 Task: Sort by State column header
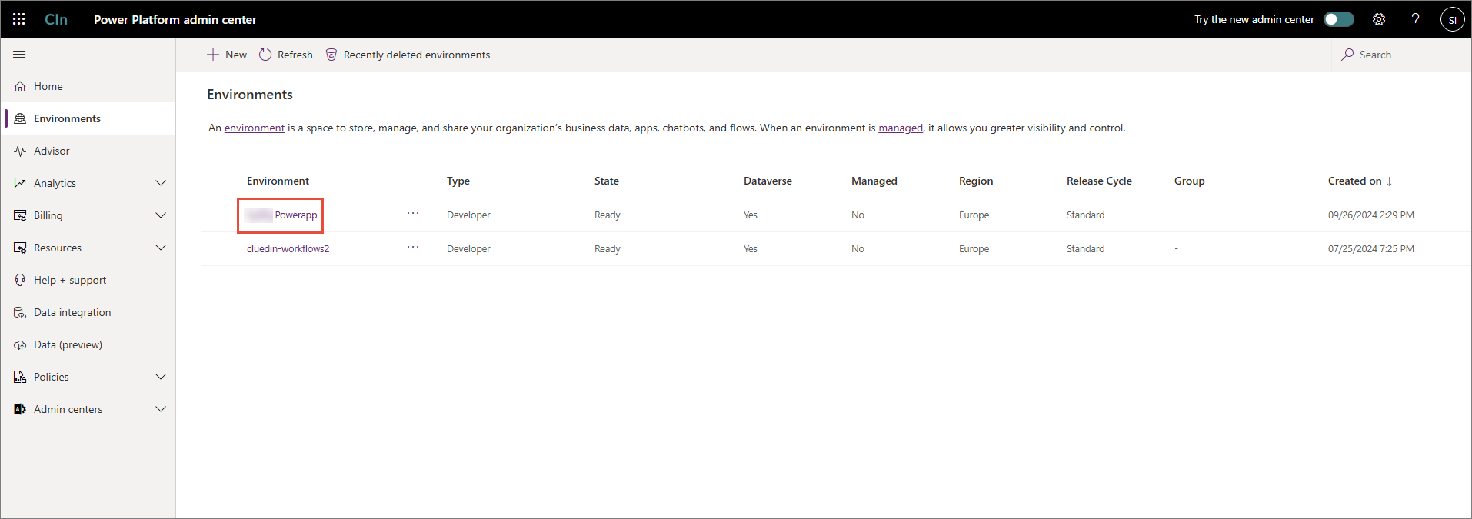607,181
